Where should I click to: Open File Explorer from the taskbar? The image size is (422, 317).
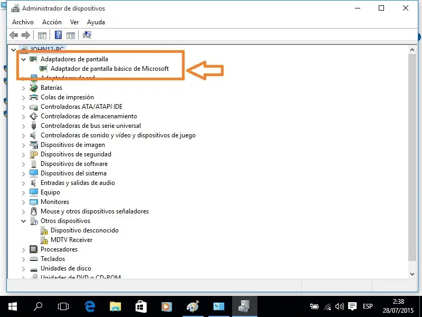(x=115, y=306)
